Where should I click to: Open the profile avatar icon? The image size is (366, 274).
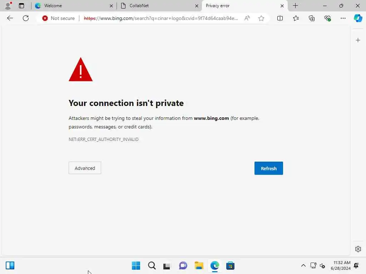(8, 6)
